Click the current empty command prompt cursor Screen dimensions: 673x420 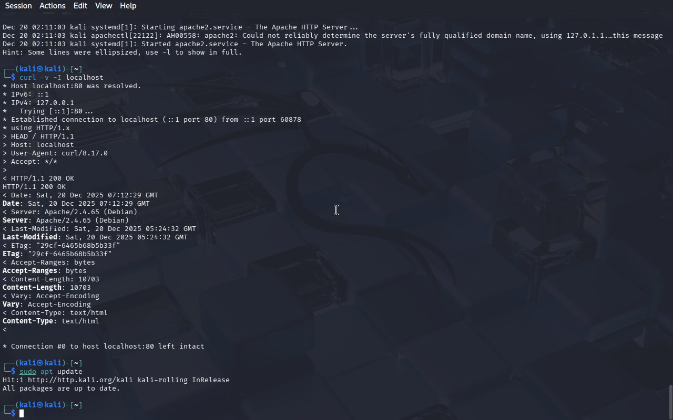click(x=22, y=414)
